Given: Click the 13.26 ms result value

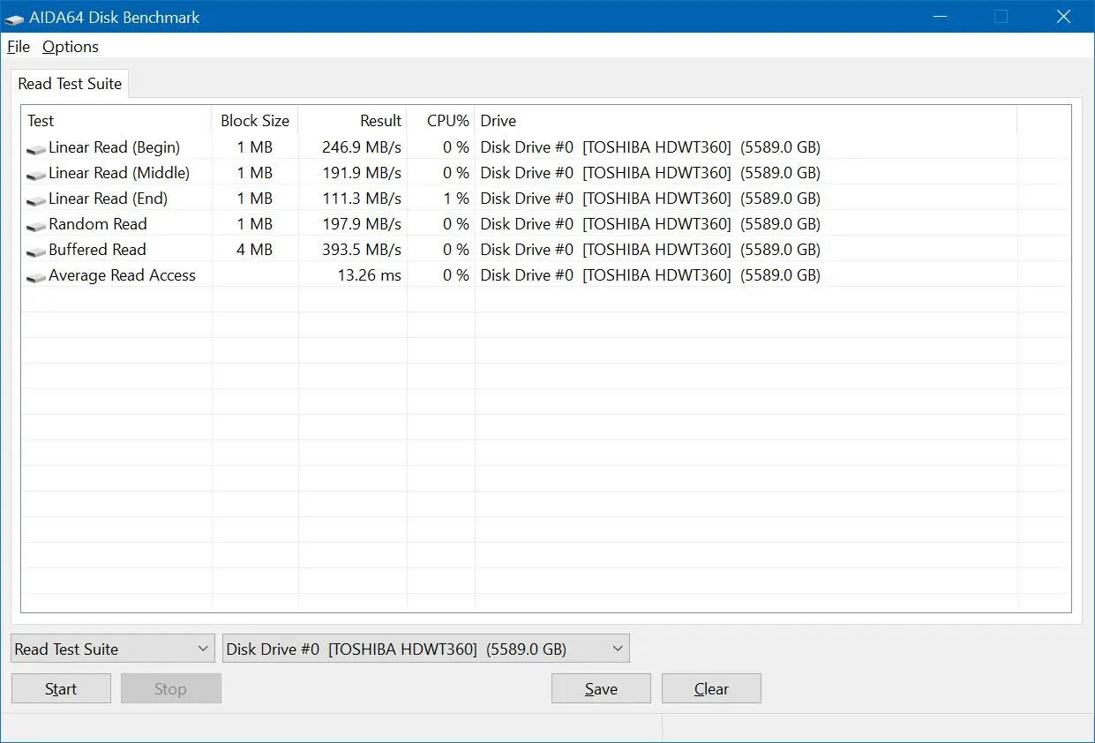Looking at the screenshot, I should click(x=369, y=275).
